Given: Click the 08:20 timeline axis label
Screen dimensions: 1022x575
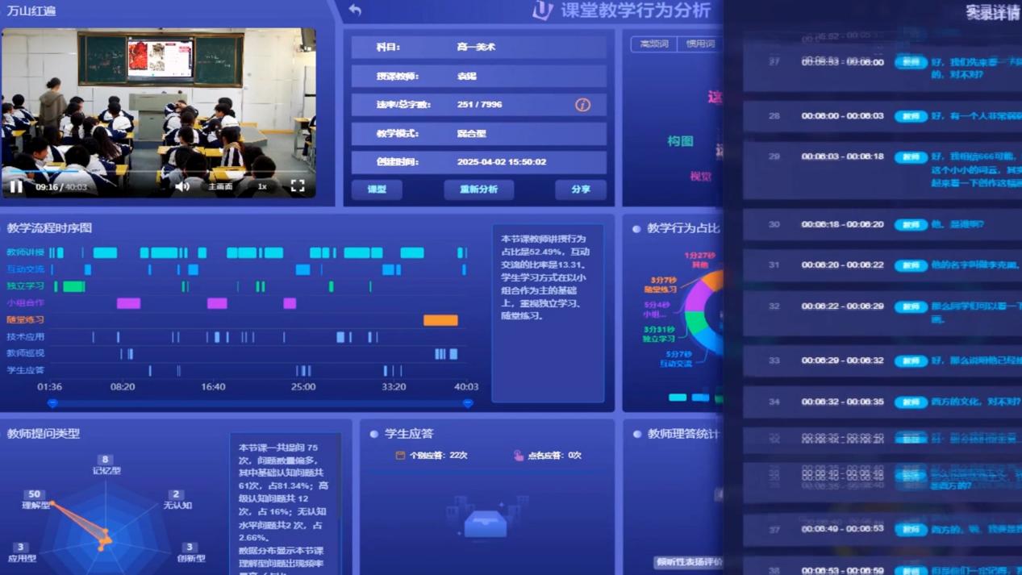Looking at the screenshot, I should point(123,387).
